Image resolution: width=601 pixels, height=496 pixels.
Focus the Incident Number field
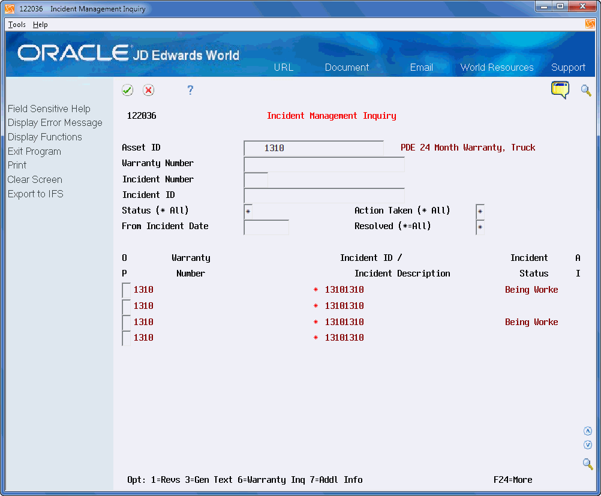click(x=256, y=180)
